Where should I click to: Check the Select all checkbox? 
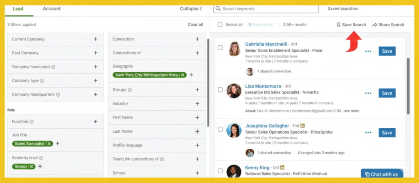(x=220, y=25)
